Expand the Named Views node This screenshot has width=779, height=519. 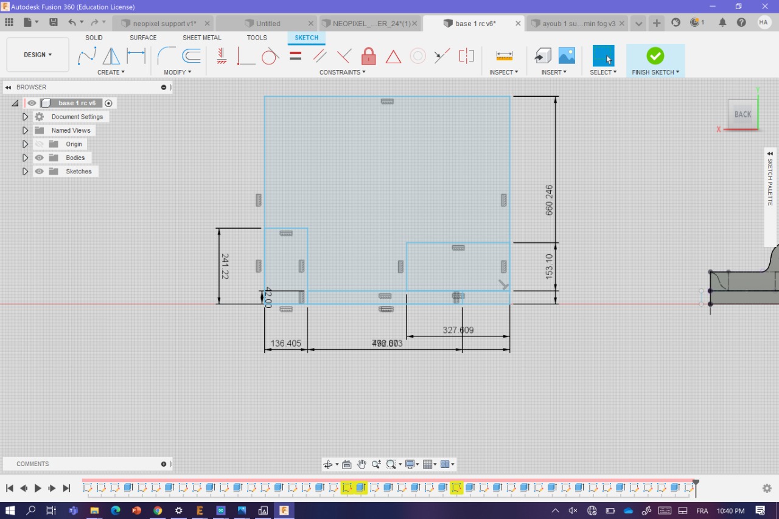click(x=25, y=130)
